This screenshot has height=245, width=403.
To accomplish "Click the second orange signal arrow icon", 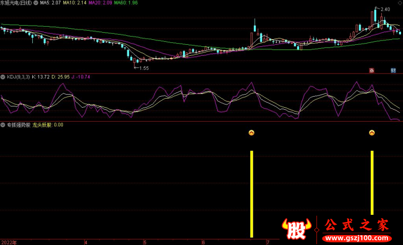I will 372,133.
